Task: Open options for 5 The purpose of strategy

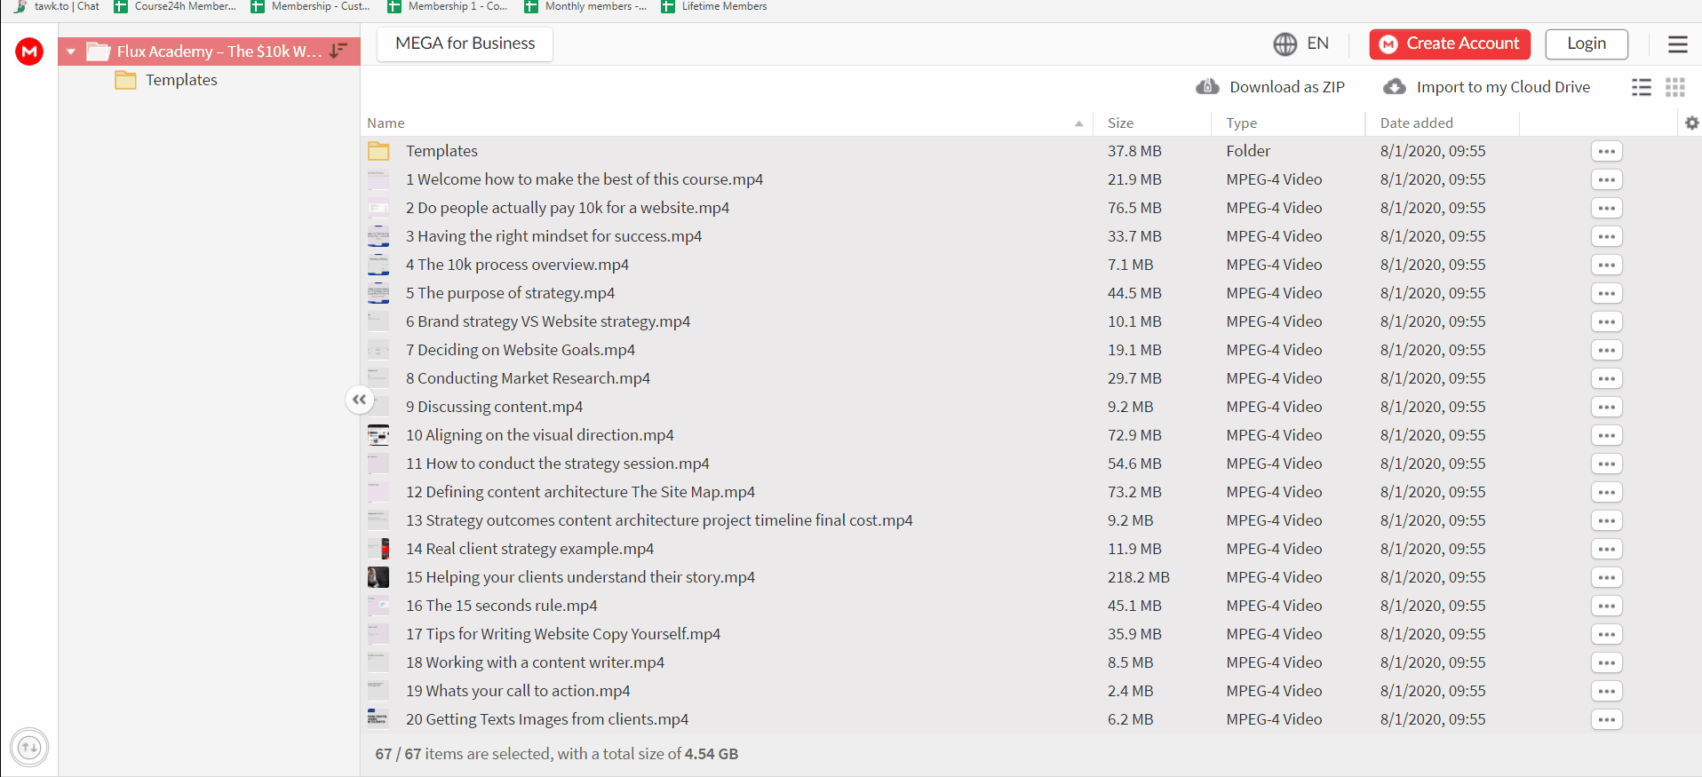Action: tap(1606, 293)
